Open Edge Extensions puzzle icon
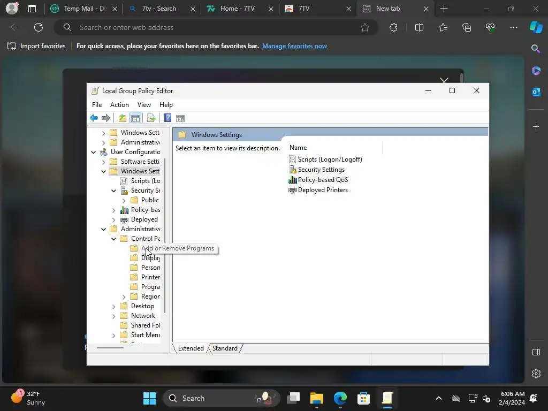548x411 pixels. coord(393,27)
